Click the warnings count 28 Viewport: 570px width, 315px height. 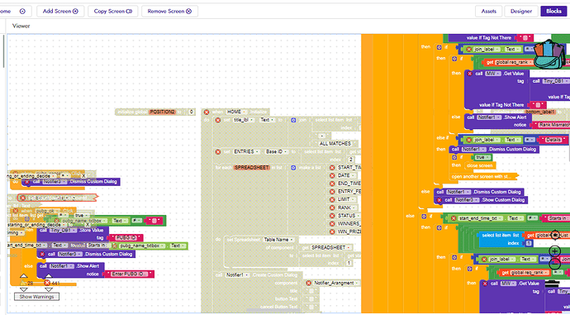point(31,283)
